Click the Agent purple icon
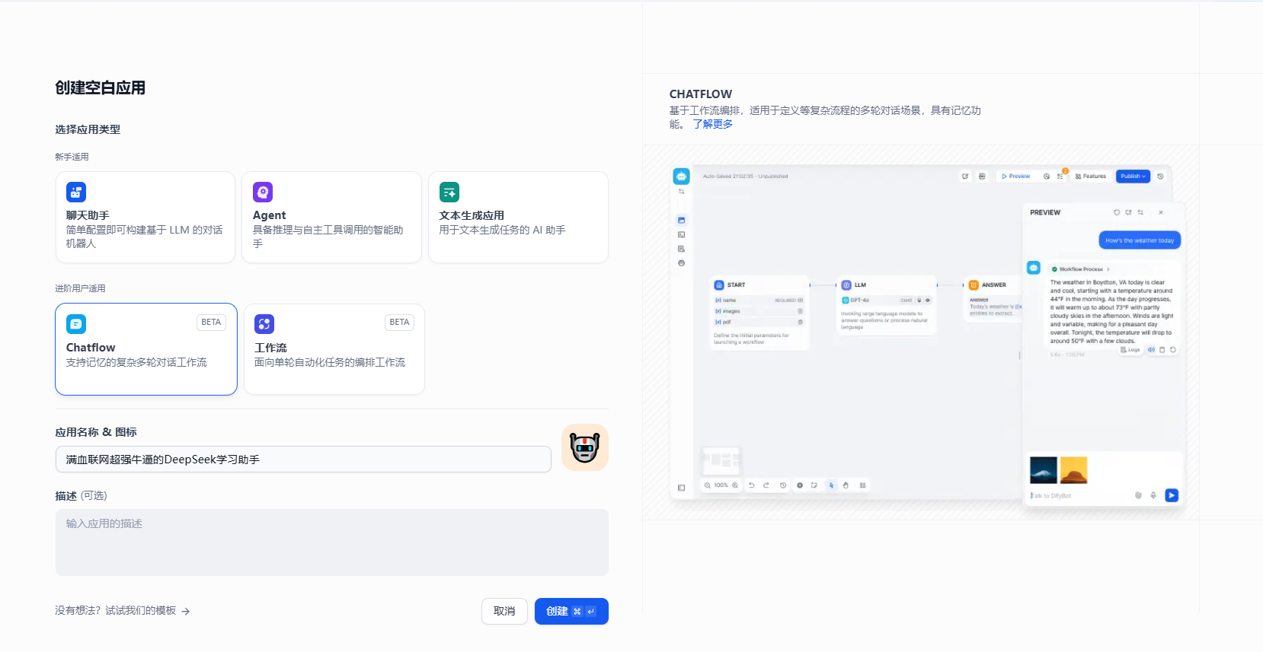The width and height of the screenshot is (1263, 652). (263, 192)
